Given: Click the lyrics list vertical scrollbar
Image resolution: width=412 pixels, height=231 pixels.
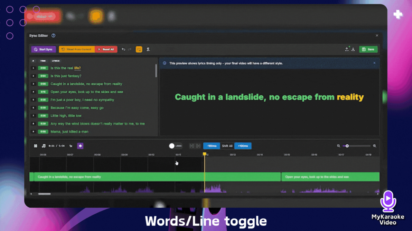Looking at the screenshot, I should (x=156, y=71).
